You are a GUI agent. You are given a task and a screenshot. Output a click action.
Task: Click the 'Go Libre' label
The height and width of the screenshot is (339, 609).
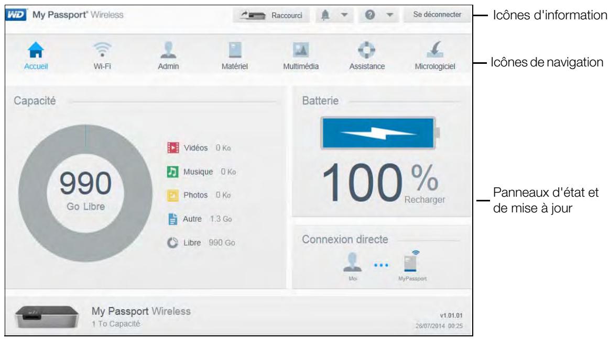point(85,207)
